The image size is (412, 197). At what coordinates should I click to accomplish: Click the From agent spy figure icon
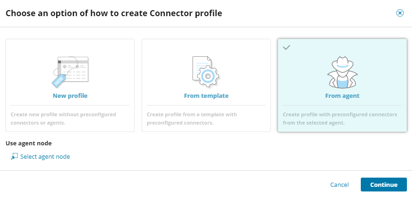342,72
